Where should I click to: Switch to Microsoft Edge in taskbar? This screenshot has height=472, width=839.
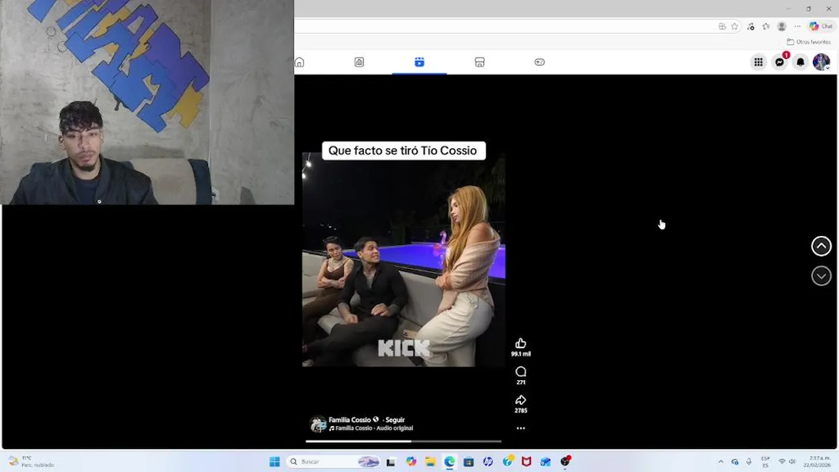[449, 462]
